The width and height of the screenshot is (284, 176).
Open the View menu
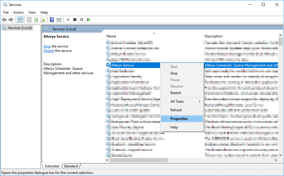pos(32,12)
